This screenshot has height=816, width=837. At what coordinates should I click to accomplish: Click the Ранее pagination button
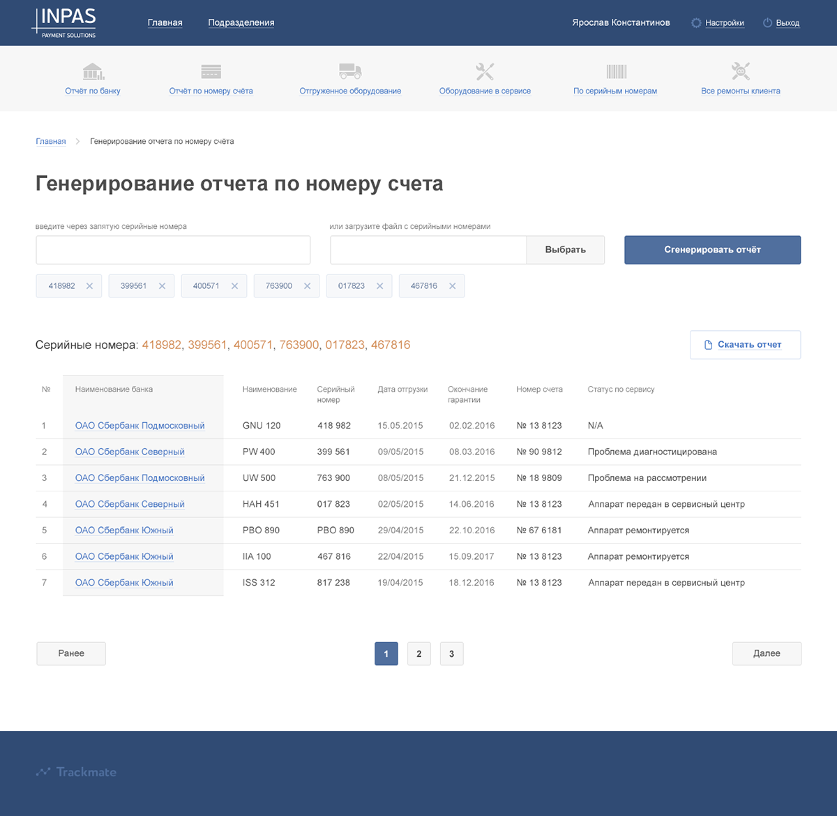[x=71, y=653]
